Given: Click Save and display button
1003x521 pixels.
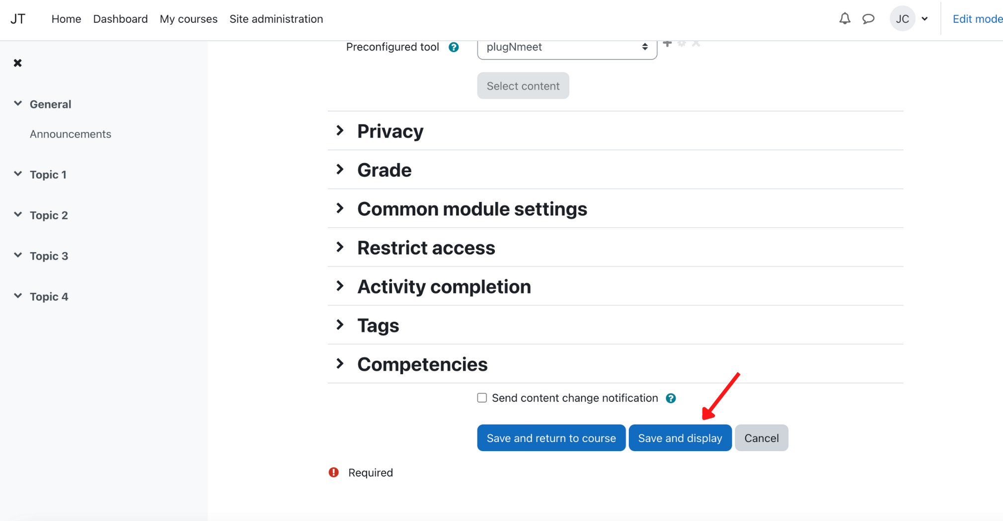Looking at the screenshot, I should [680, 438].
